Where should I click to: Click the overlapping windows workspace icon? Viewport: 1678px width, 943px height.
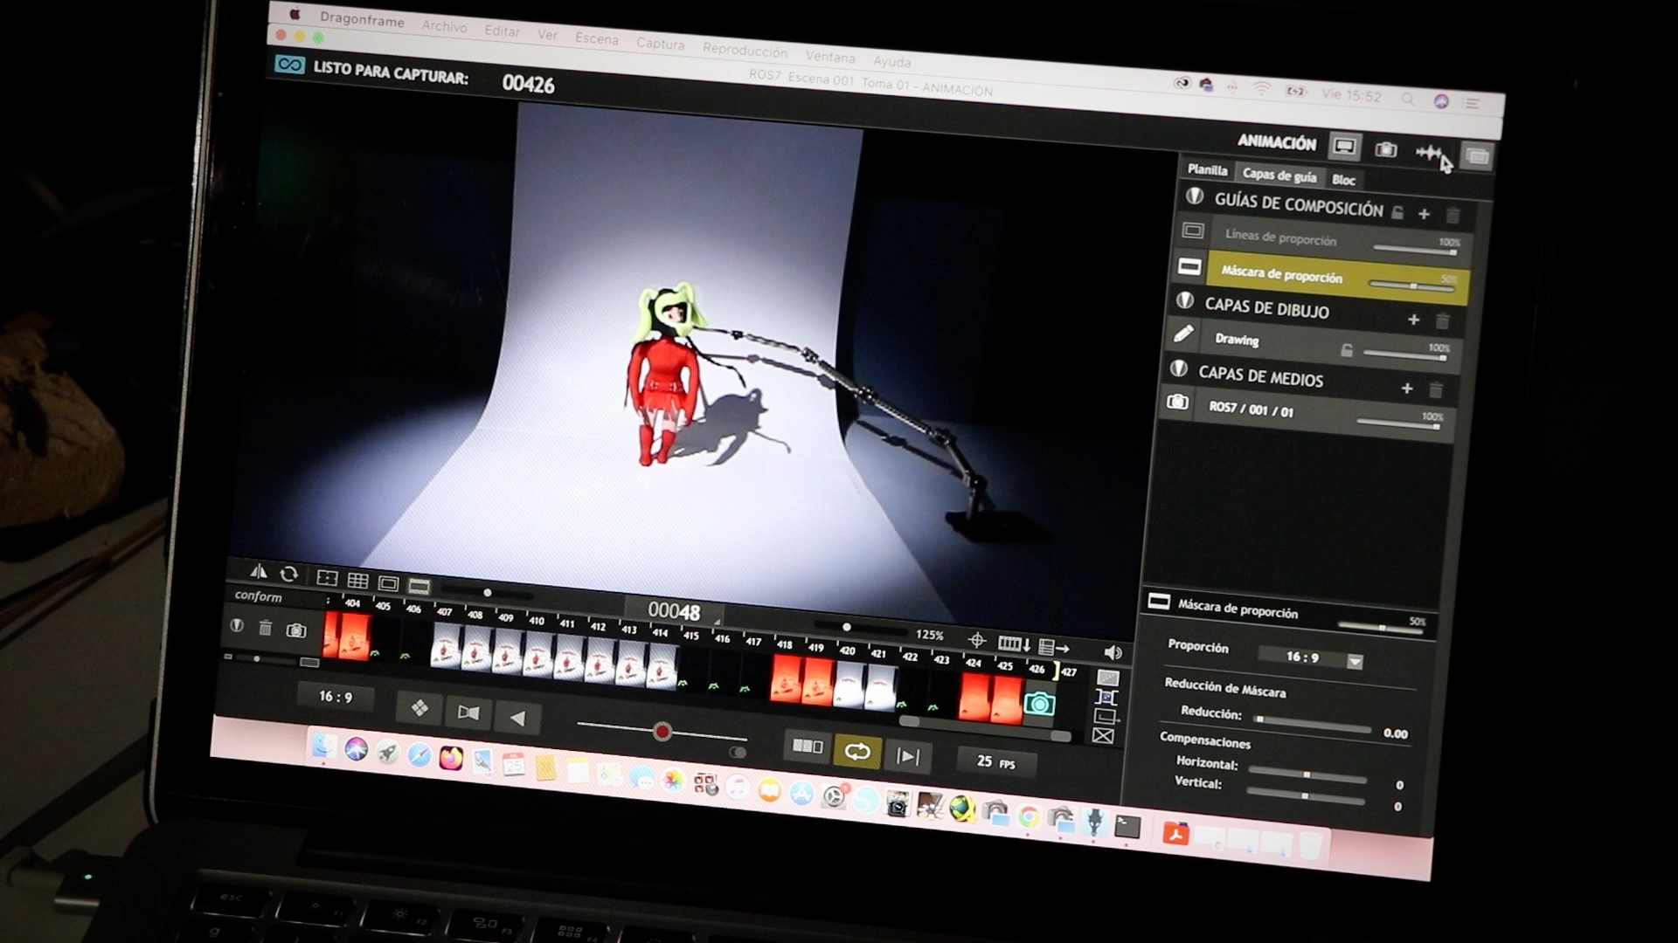[1478, 157]
